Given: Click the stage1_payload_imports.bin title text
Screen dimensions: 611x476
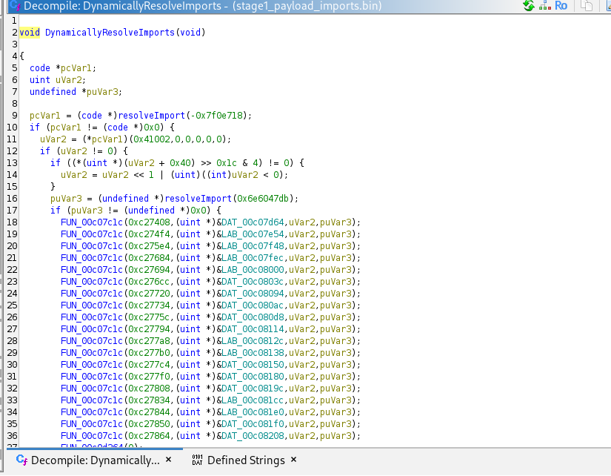Looking at the screenshot, I should point(307,6).
